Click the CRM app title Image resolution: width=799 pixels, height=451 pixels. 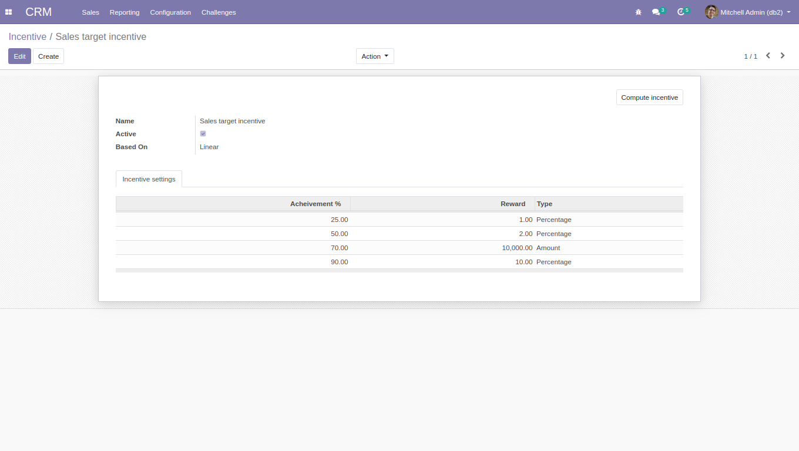[39, 12]
